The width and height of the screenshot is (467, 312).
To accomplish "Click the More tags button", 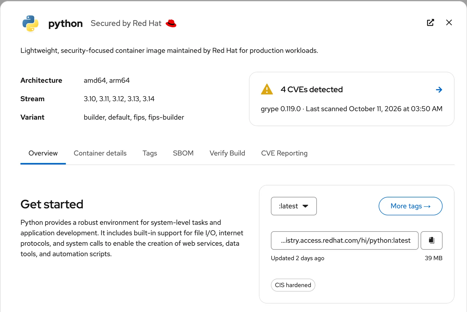I will coord(410,206).
